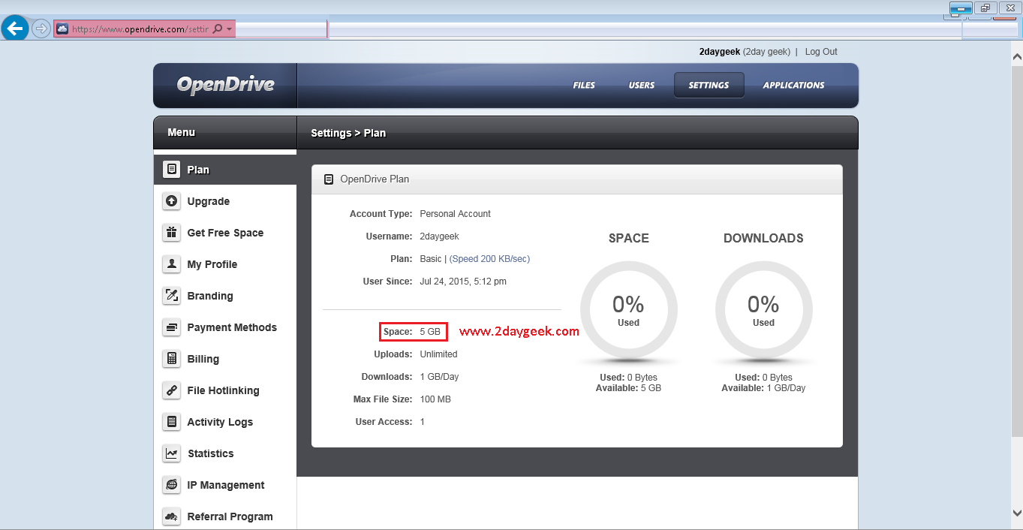This screenshot has height=530, width=1023.
Task: Click the browser Forward arrow button
Action: click(x=41, y=29)
